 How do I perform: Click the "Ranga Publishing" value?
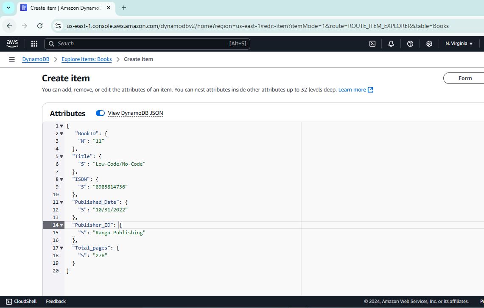(x=119, y=233)
